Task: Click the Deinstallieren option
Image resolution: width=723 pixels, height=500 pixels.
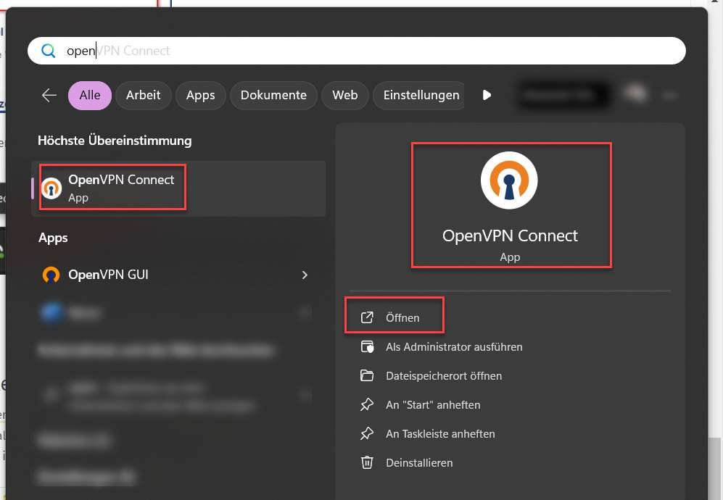Action: coord(406,462)
